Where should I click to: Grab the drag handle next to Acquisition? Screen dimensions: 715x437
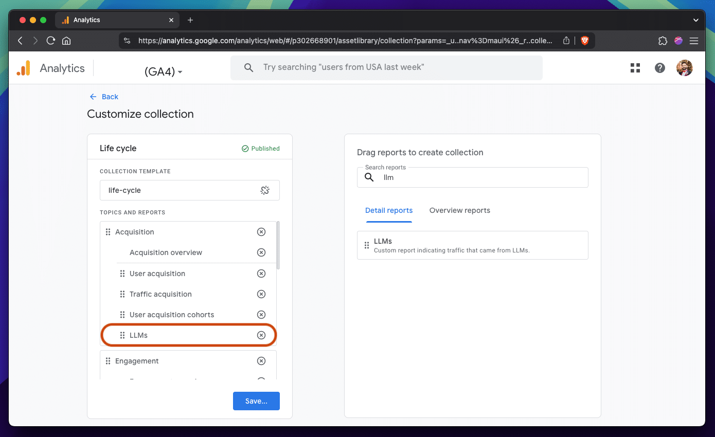[108, 232]
